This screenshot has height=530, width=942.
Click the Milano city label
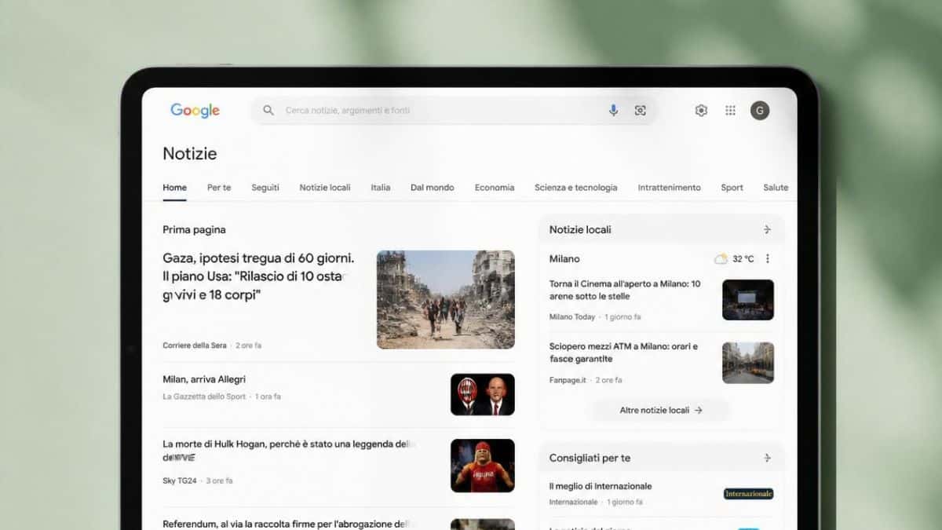pos(564,259)
